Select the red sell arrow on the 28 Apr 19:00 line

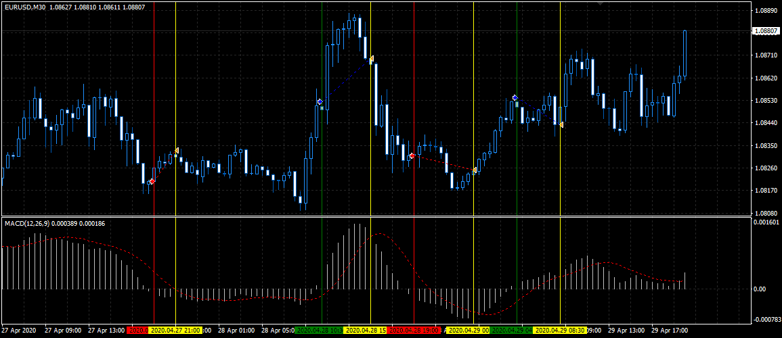pos(412,156)
